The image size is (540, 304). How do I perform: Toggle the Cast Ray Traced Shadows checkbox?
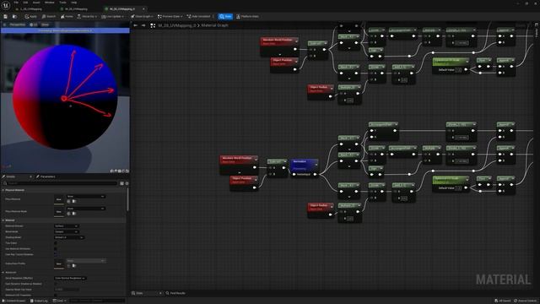click(x=56, y=254)
